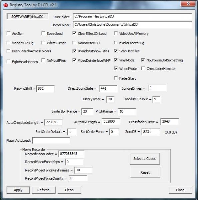Select the PluginAutoLoad text box
The width and height of the screenshot is (198, 200).
click(x=51, y=141)
